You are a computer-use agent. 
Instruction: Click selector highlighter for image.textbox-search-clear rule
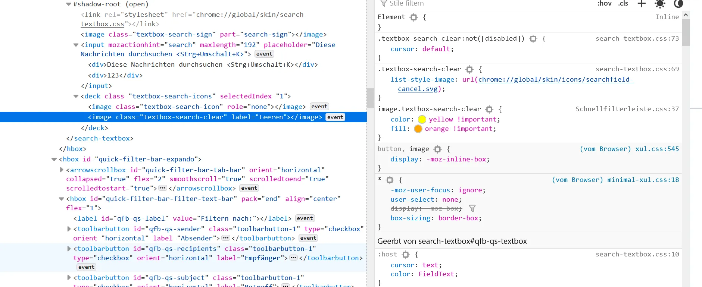point(489,109)
